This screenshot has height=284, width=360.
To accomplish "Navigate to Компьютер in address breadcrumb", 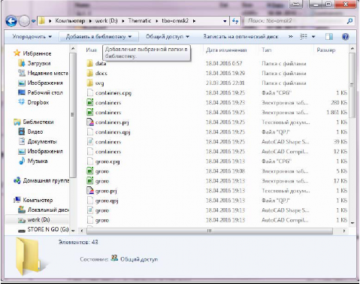I will click(x=70, y=21).
